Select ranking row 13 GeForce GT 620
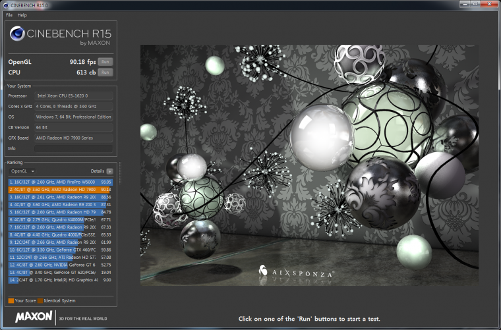The height and width of the screenshot is (330, 501). [x=61, y=273]
